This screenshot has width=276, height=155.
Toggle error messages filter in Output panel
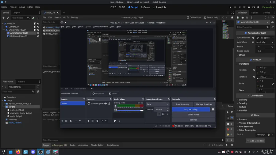coord(229,129)
